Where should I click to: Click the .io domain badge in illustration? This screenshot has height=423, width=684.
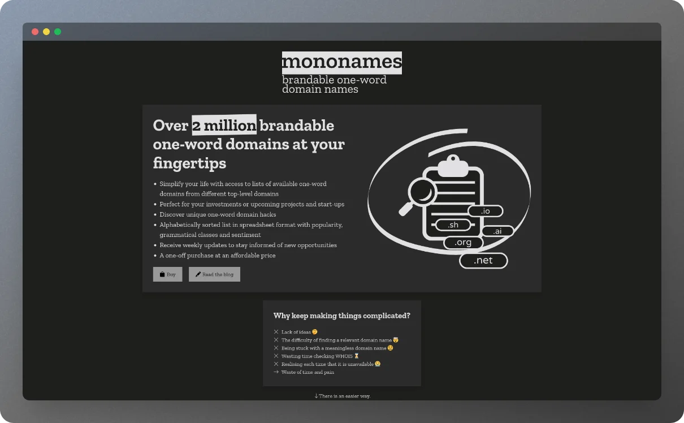coord(485,211)
